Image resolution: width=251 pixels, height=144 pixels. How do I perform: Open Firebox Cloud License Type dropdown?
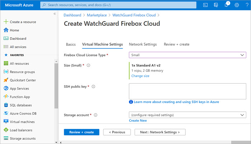pyautogui.click(x=188, y=55)
